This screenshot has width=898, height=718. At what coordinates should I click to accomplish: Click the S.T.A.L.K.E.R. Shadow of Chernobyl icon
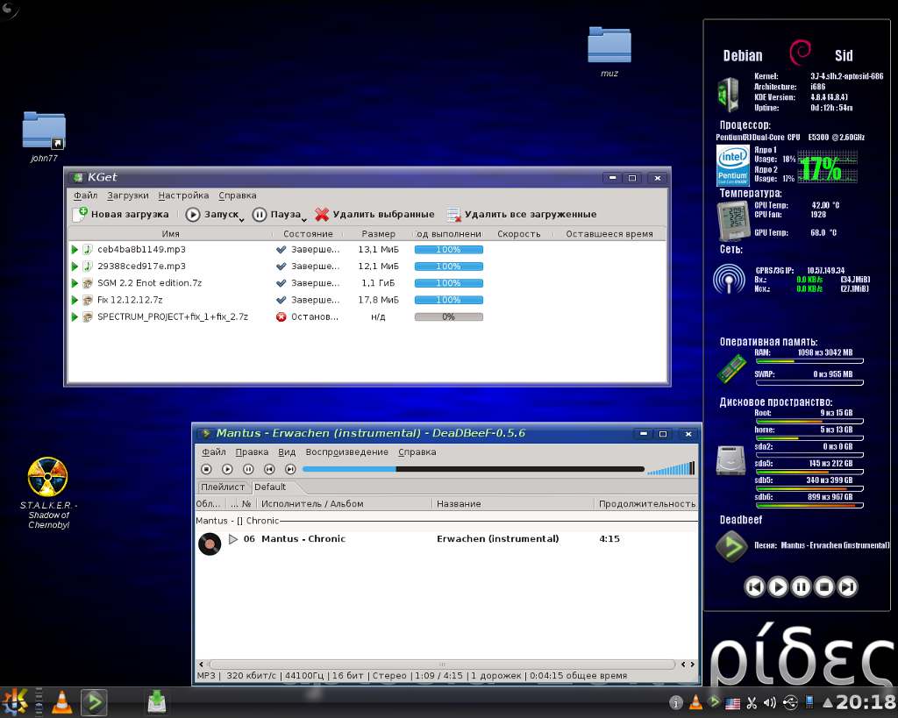click(x=47, y=493)
